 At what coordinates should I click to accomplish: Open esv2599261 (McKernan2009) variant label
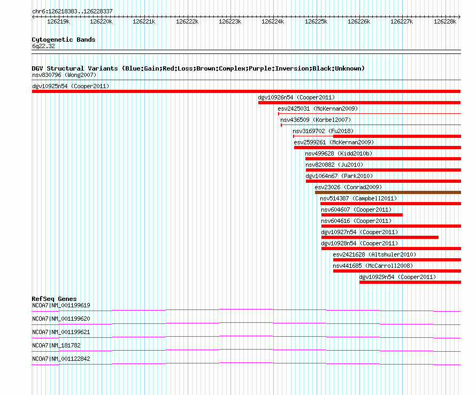334,142
